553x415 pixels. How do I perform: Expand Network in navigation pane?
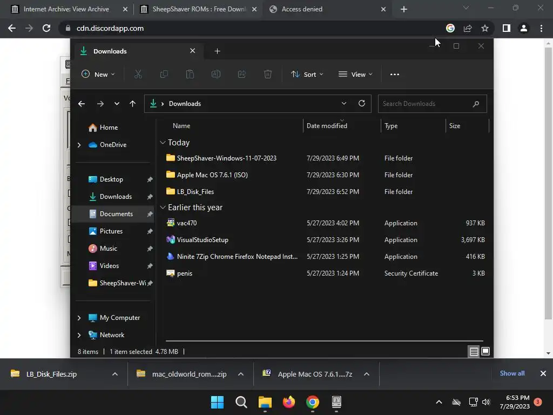tap(79, 335)
